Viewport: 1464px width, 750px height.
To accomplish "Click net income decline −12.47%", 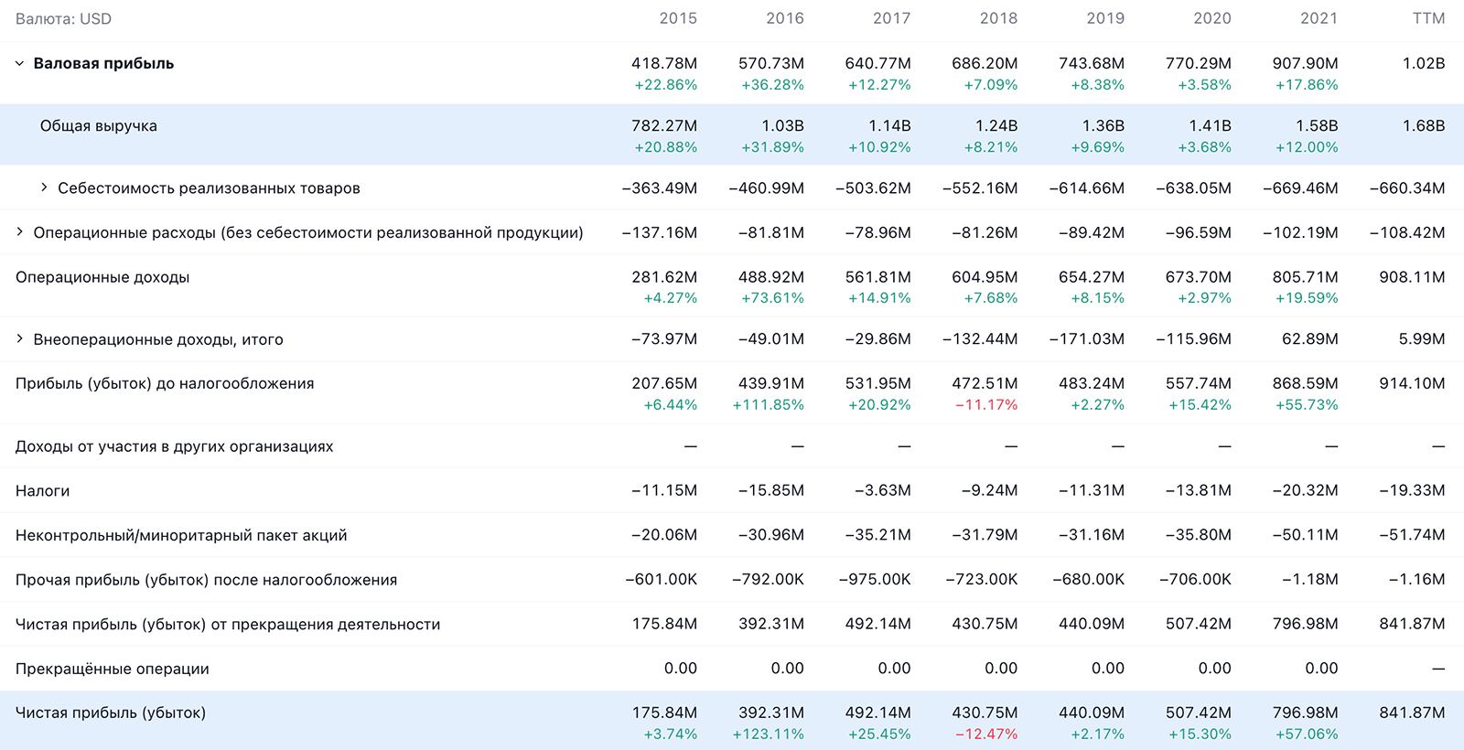I will pos(986,734).
